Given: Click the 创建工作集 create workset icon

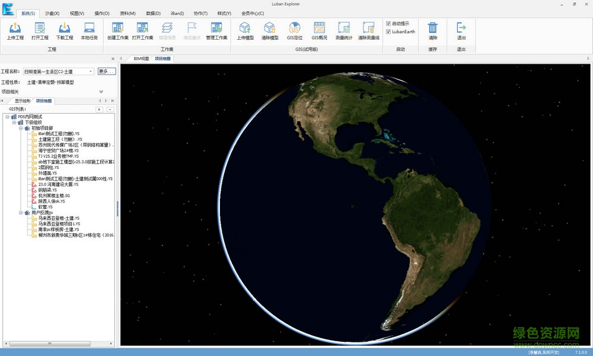Looking at the screenshot, I should point(117,29).
